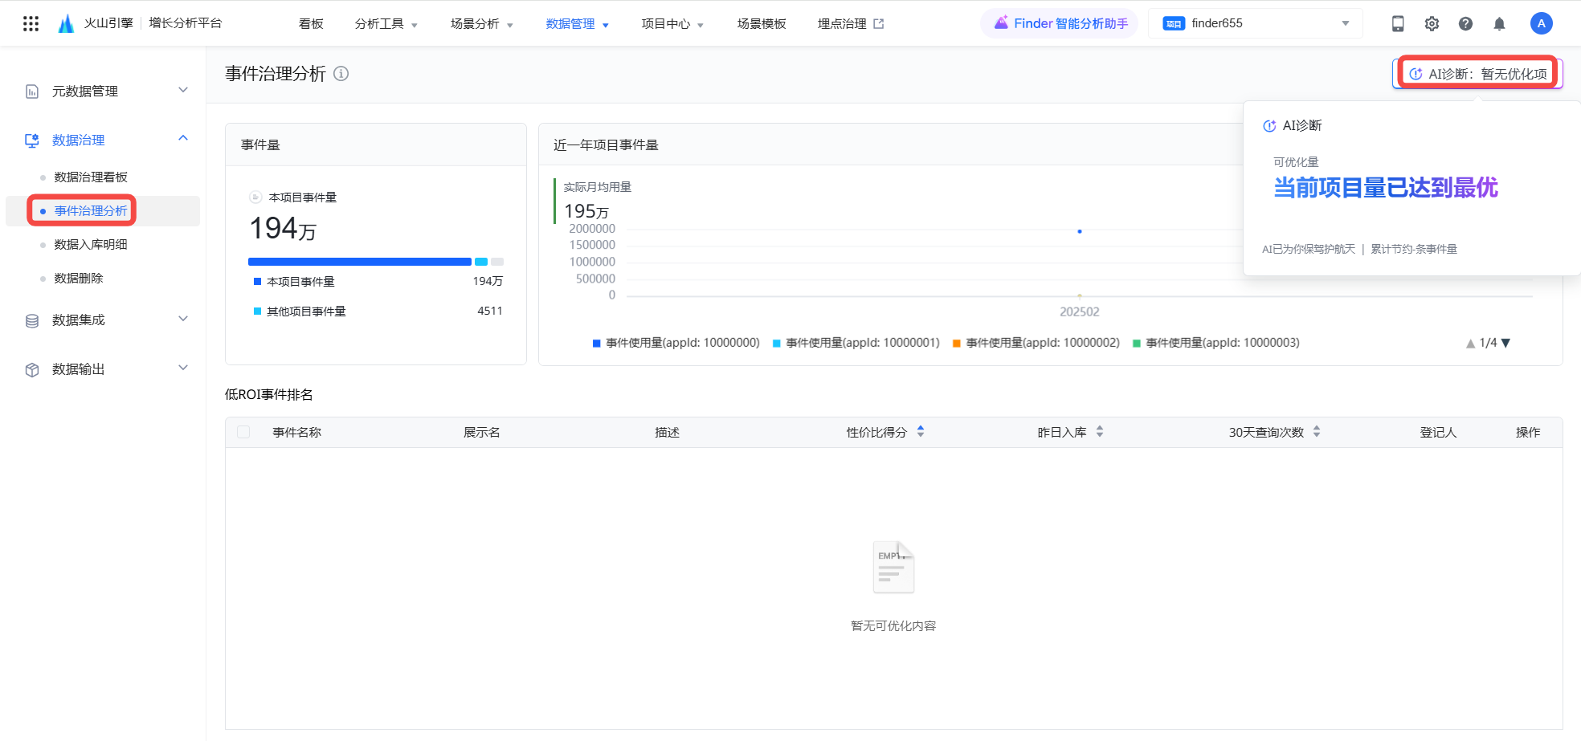
Task: Open the settings gear icon
Action: pos(1432,24)
